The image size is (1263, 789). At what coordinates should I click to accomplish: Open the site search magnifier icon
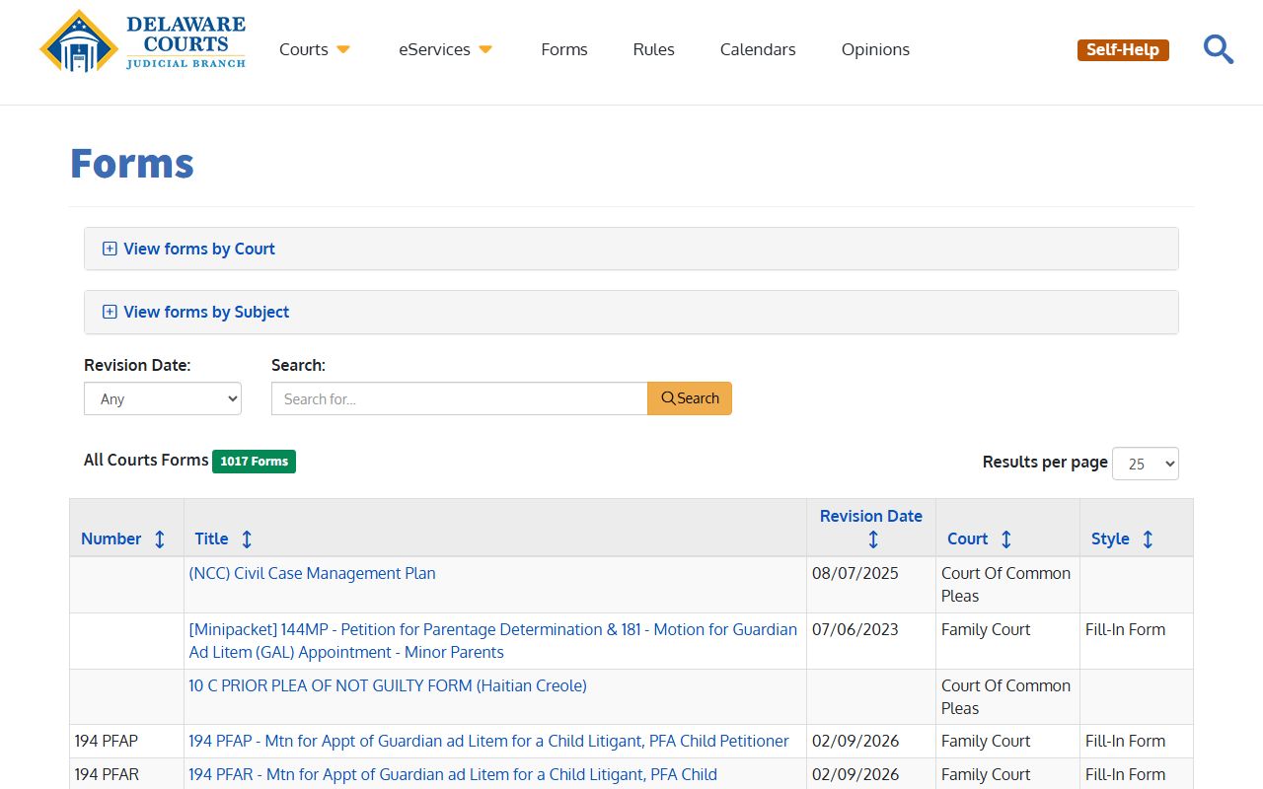point(1219,49)
